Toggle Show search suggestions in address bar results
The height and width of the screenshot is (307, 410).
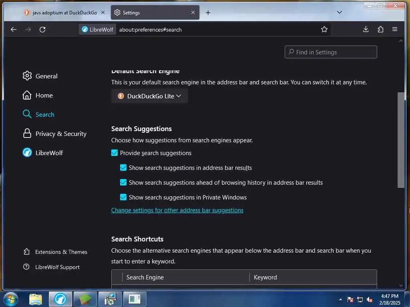123,167
